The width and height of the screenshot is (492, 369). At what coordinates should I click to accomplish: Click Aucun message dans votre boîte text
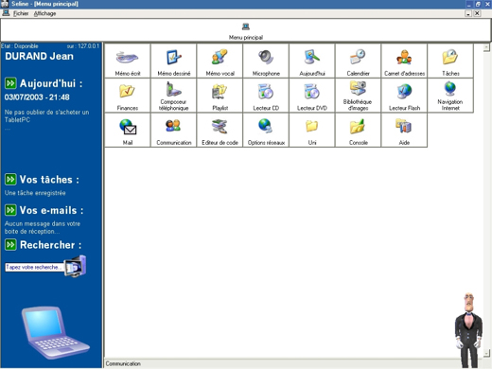[x=43, y=227]
